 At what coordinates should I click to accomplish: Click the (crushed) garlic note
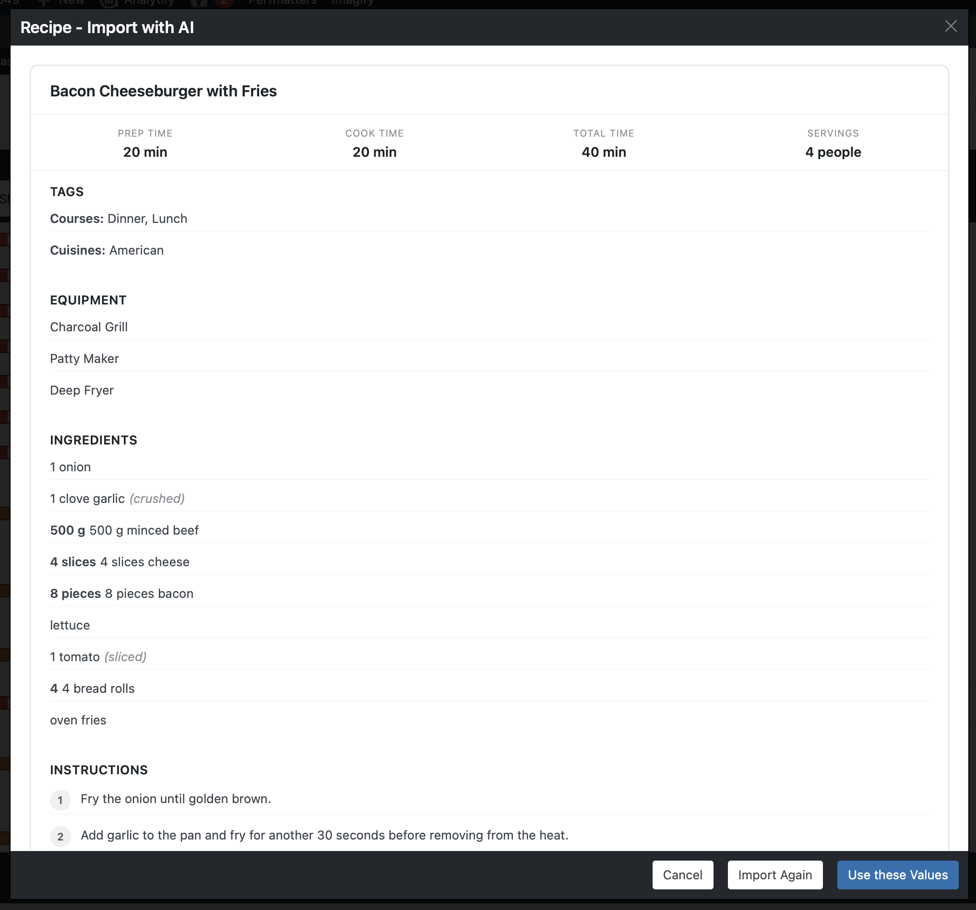click(157, 499)
